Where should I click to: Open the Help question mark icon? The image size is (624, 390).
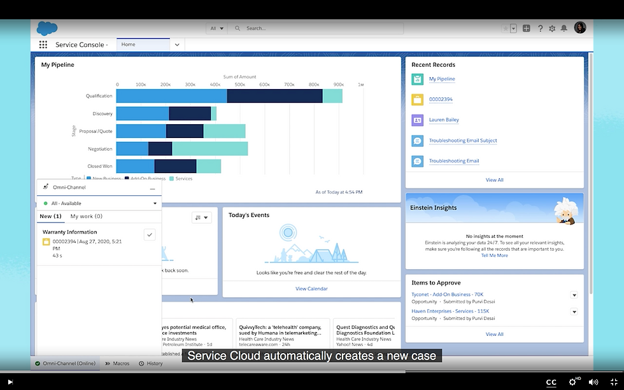pyautogui.click(x=540, y=28)
